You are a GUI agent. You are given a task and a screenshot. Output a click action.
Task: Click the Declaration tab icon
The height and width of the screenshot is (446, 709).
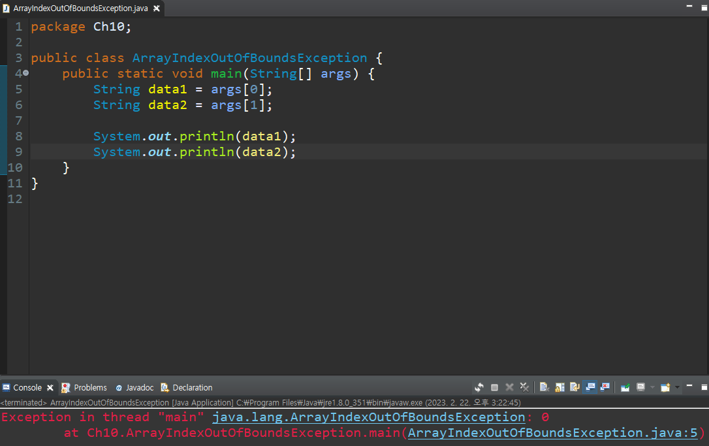click(165, 388)
